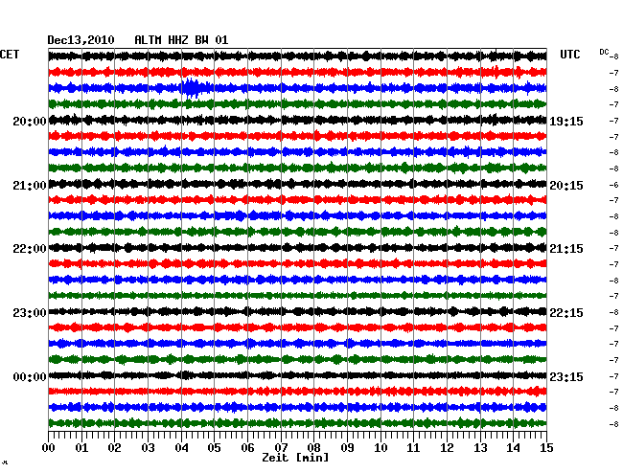Click the 22:15 UTC time label

click(x=566, y=313)
